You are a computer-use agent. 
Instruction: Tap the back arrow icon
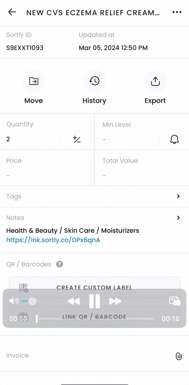coord(12,12)
